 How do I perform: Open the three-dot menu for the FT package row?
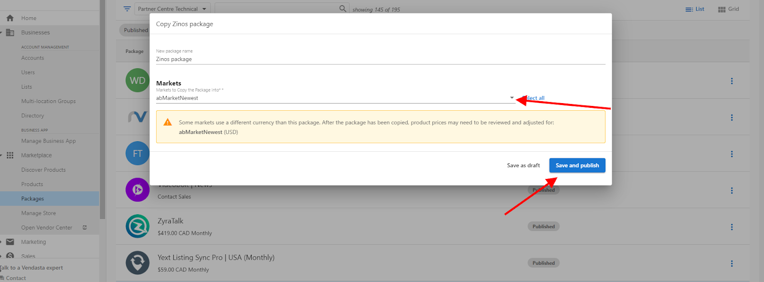(732, 154)
